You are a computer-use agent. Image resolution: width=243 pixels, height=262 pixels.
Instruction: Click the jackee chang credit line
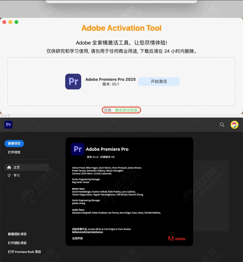click(x=79, y=203)
